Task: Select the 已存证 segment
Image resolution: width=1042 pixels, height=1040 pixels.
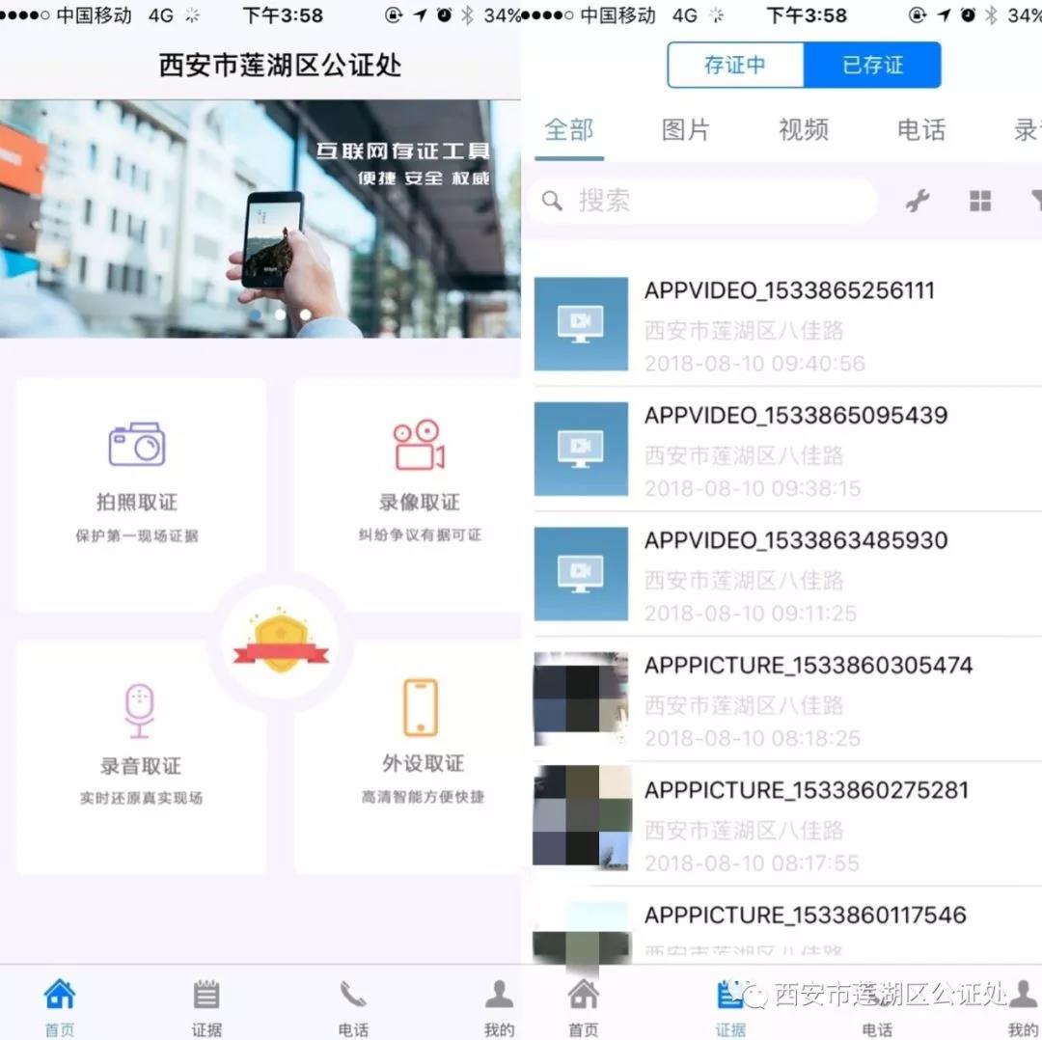Action: point(872,66)
